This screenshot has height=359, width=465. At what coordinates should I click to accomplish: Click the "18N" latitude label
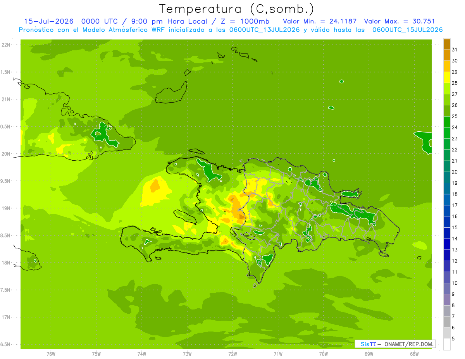[6, 263]
